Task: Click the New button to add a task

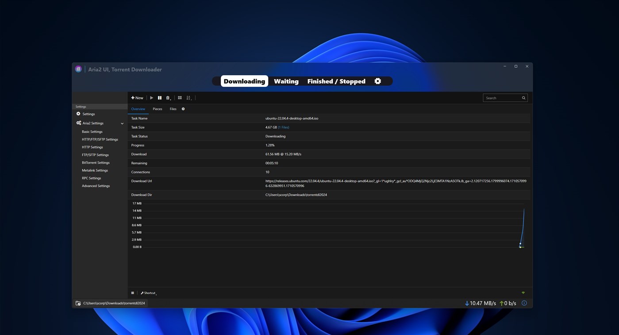Action: coord(137,97)
